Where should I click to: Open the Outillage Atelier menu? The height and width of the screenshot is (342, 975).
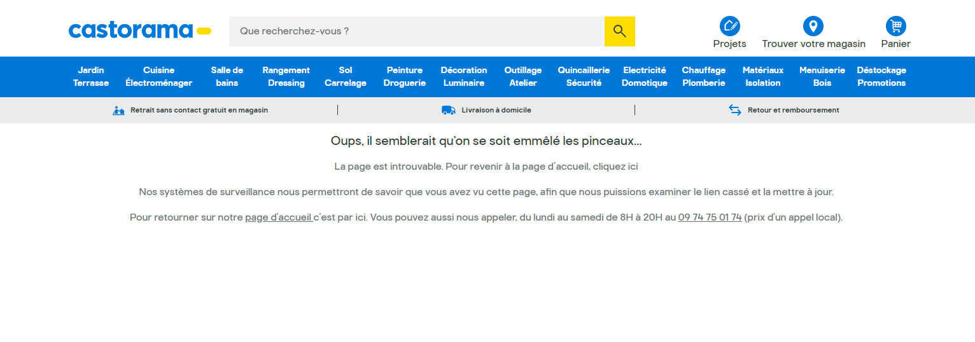tap(523, 76)
